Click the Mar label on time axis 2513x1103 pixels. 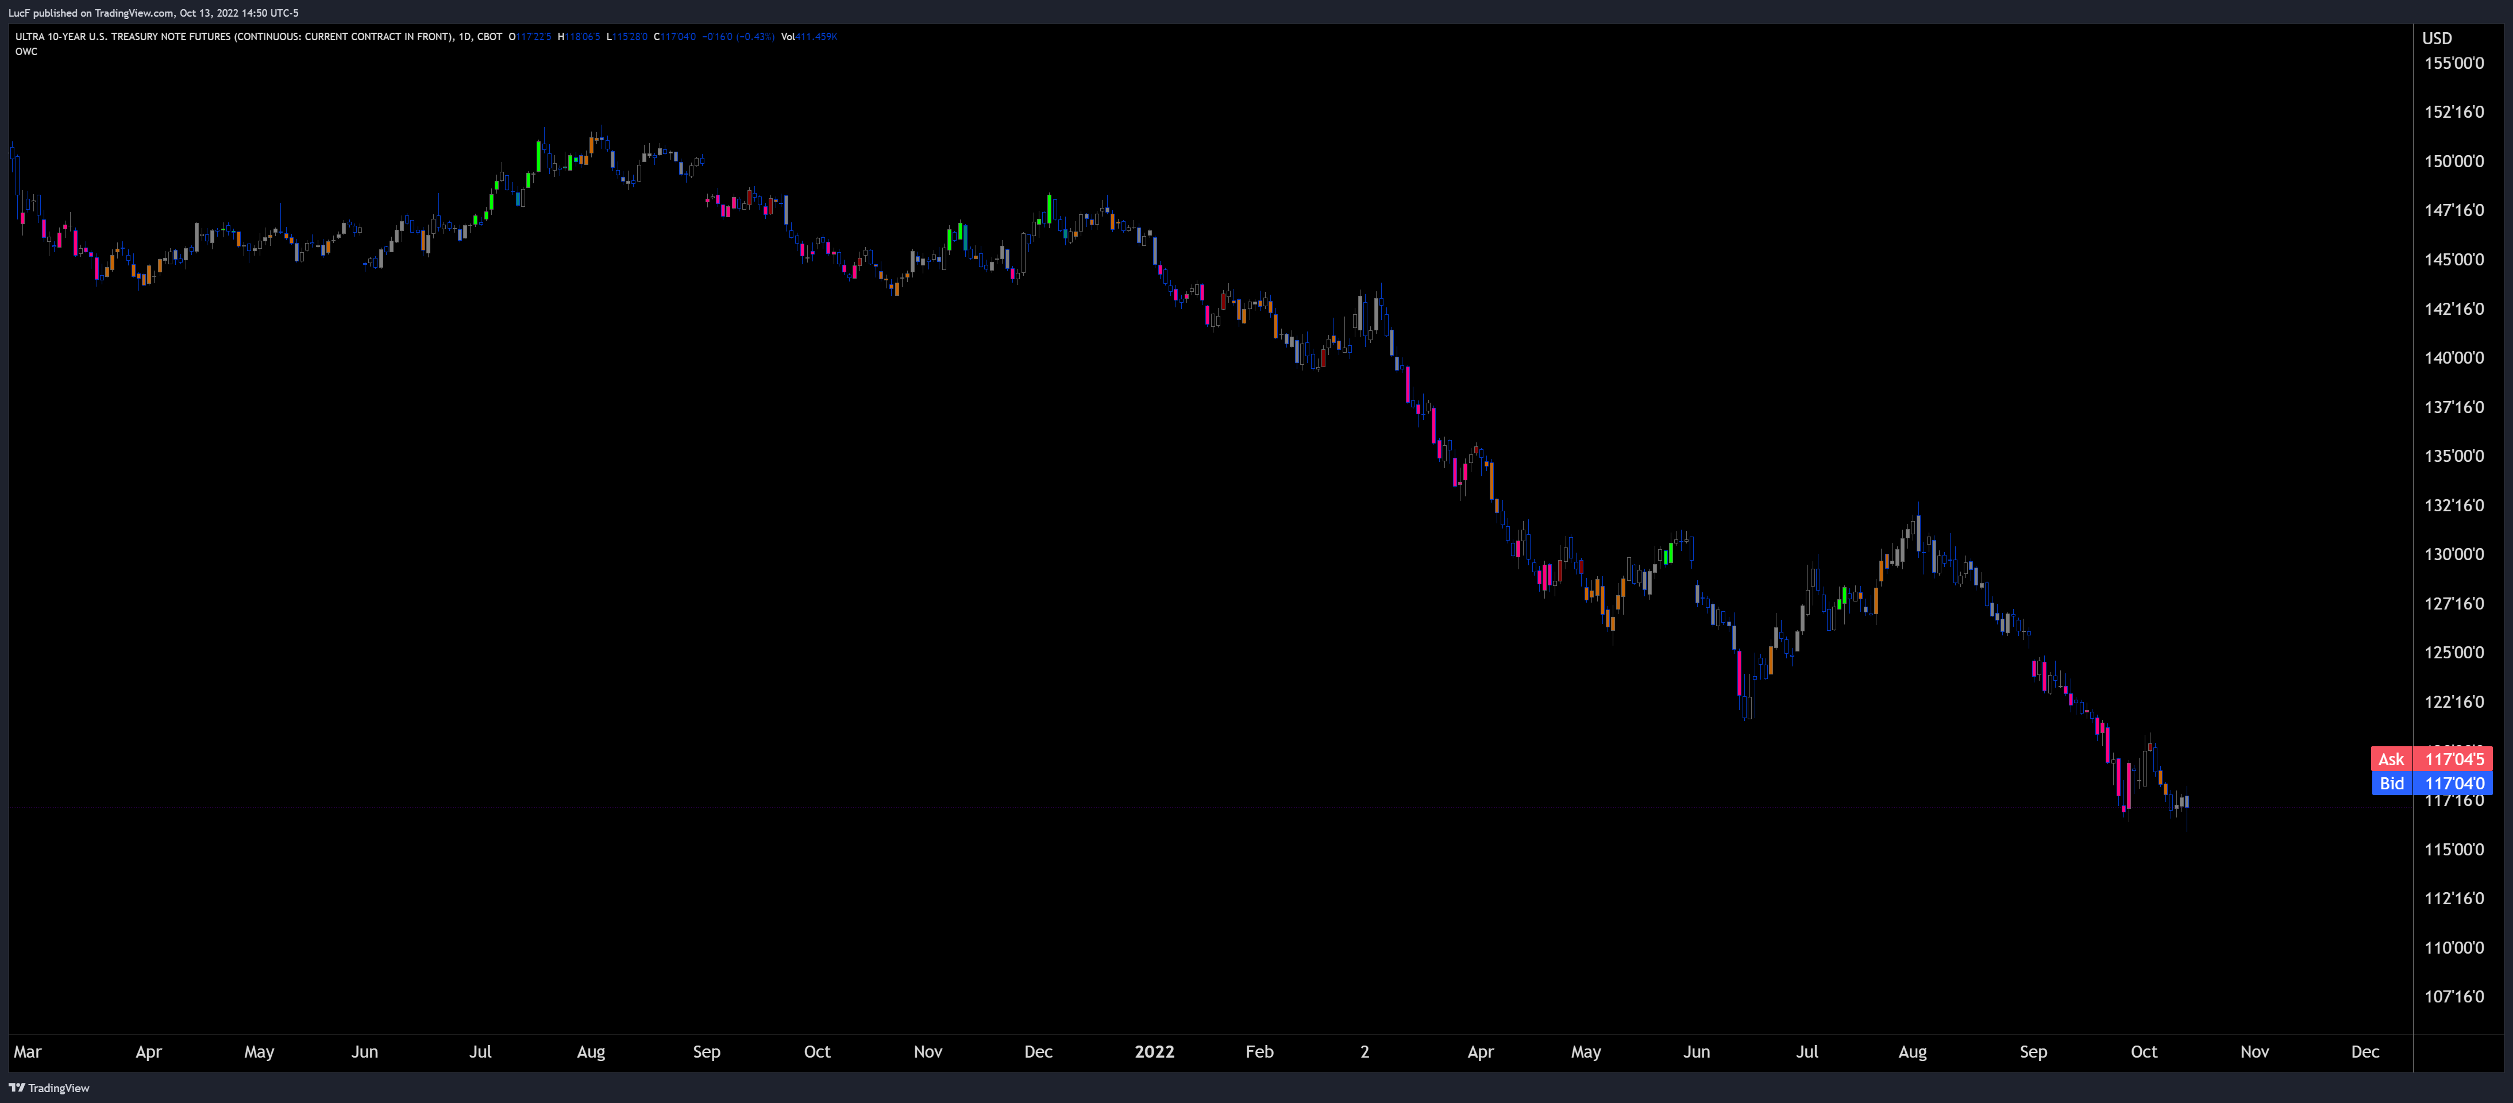28,1052
